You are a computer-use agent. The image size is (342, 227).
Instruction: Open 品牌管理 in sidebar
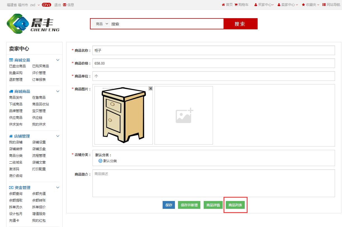click(16, 111)
